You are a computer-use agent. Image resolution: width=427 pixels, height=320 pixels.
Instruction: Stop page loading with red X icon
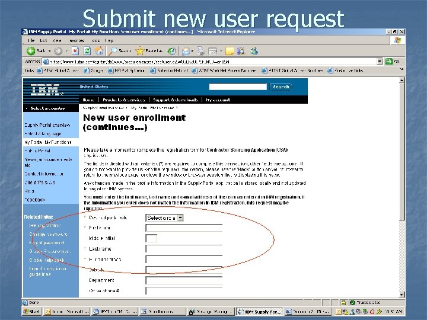(75, 51)
